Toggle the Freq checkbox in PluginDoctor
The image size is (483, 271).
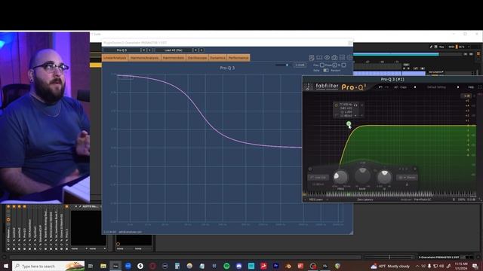click(322, 65)
